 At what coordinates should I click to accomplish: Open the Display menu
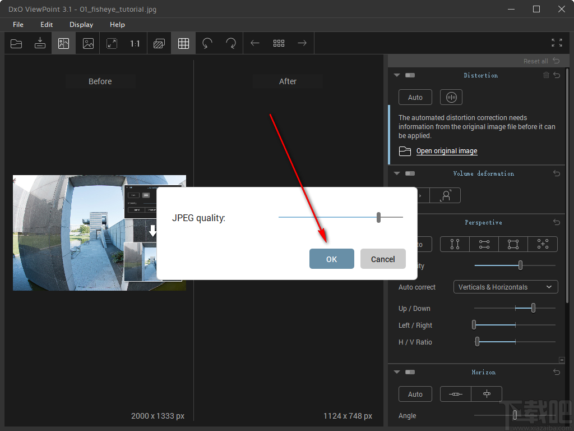click(x=81, y=25)
